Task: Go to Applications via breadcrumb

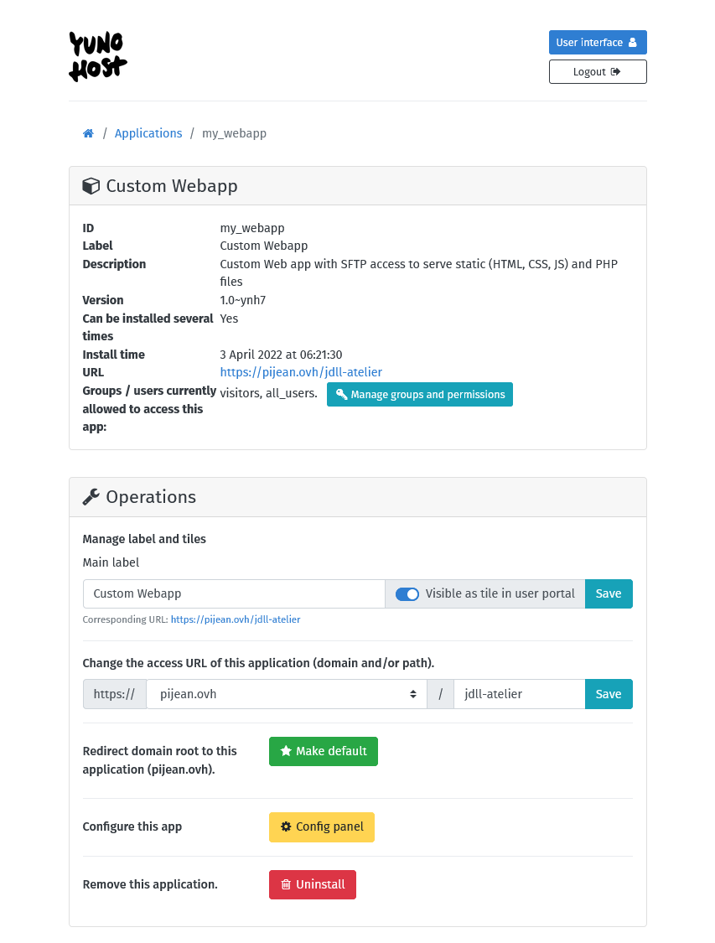Action: 148,133
